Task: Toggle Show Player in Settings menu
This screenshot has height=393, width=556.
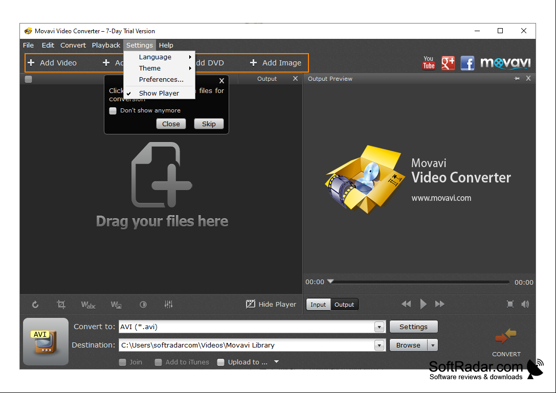Action: pyautogui.click(x=159, y=93)
